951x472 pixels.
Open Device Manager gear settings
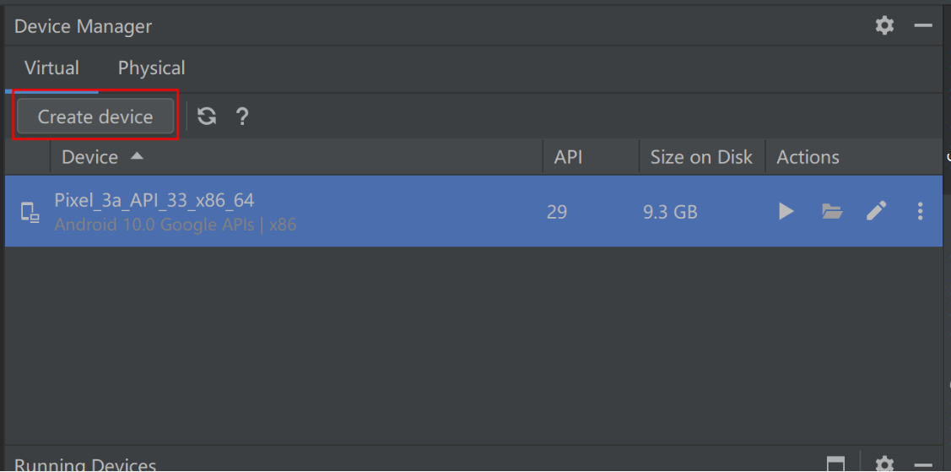click(x=885, y=26)
